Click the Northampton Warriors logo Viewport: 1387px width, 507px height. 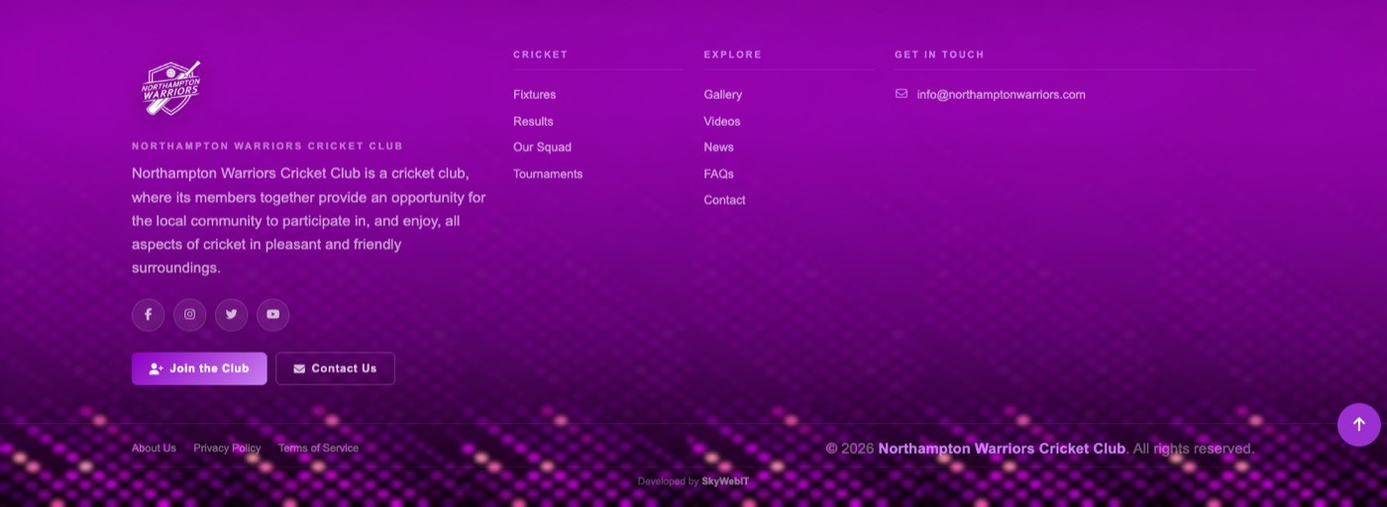171,88
